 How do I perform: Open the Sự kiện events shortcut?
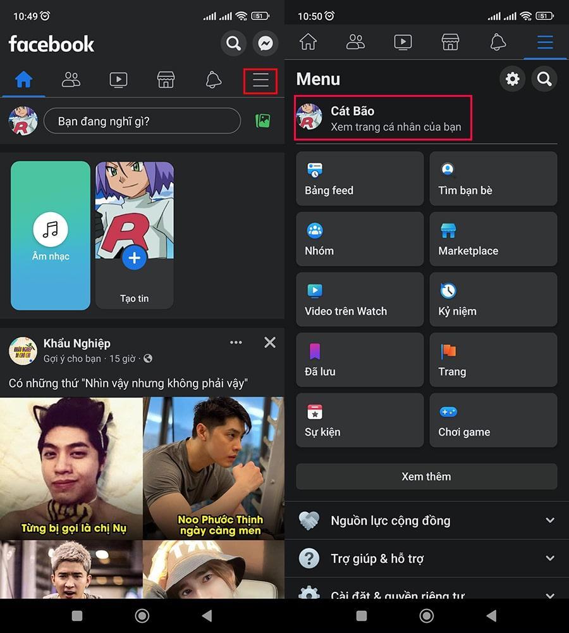[x=360, y=420]
